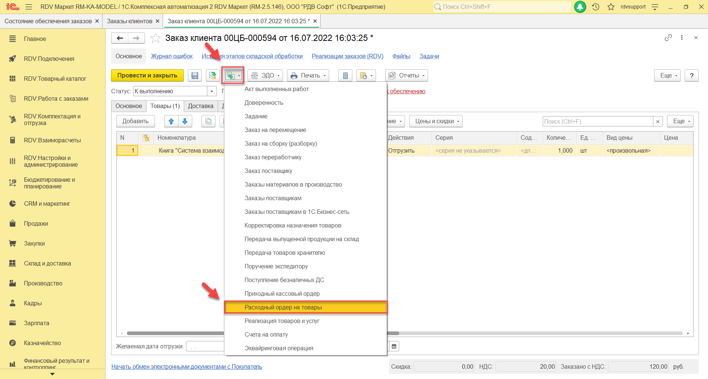The width and height of the screenshot is (708, 379).
Task: Click the save document floppy disk icon
Action: (x=194, y=76)
